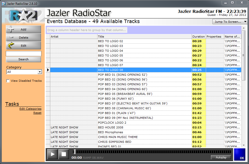
Task: Click the row indicator arrow beside BED TO LOGO 08
Action: pos(48,70)
